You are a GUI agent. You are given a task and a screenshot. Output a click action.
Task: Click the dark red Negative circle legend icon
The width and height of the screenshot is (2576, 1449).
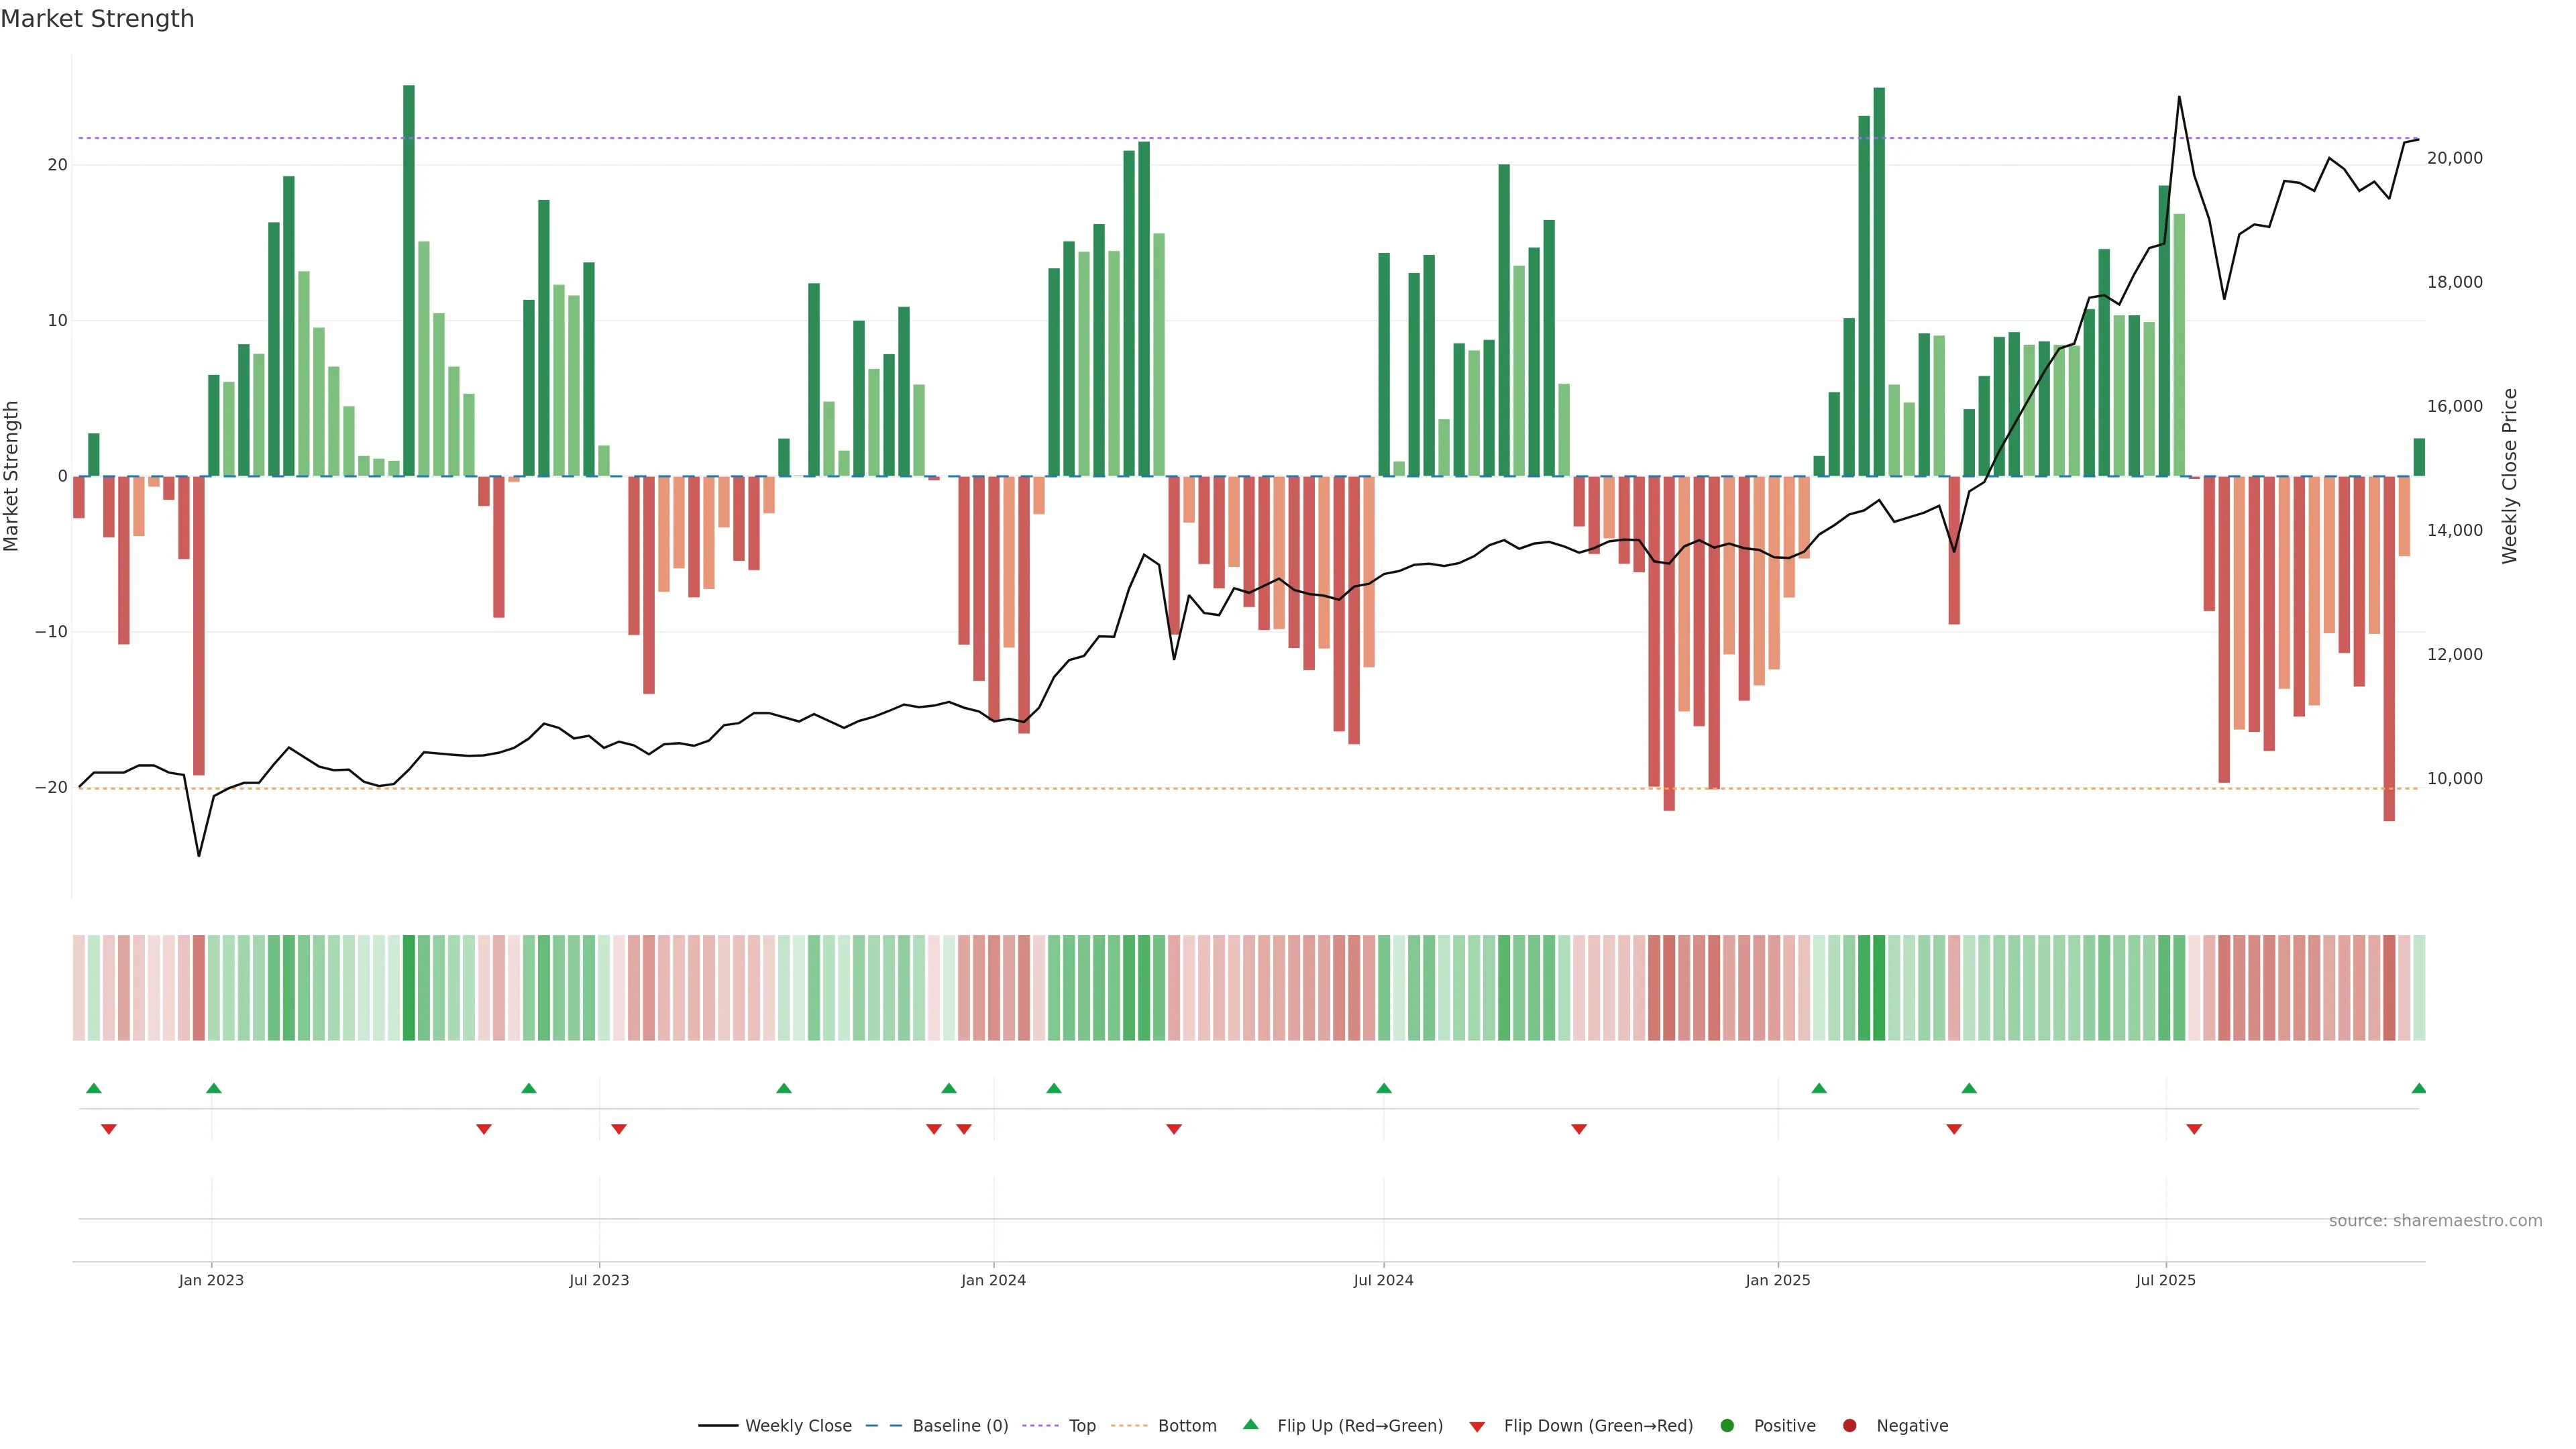pyautogui.click(x=1849, y=1426)
